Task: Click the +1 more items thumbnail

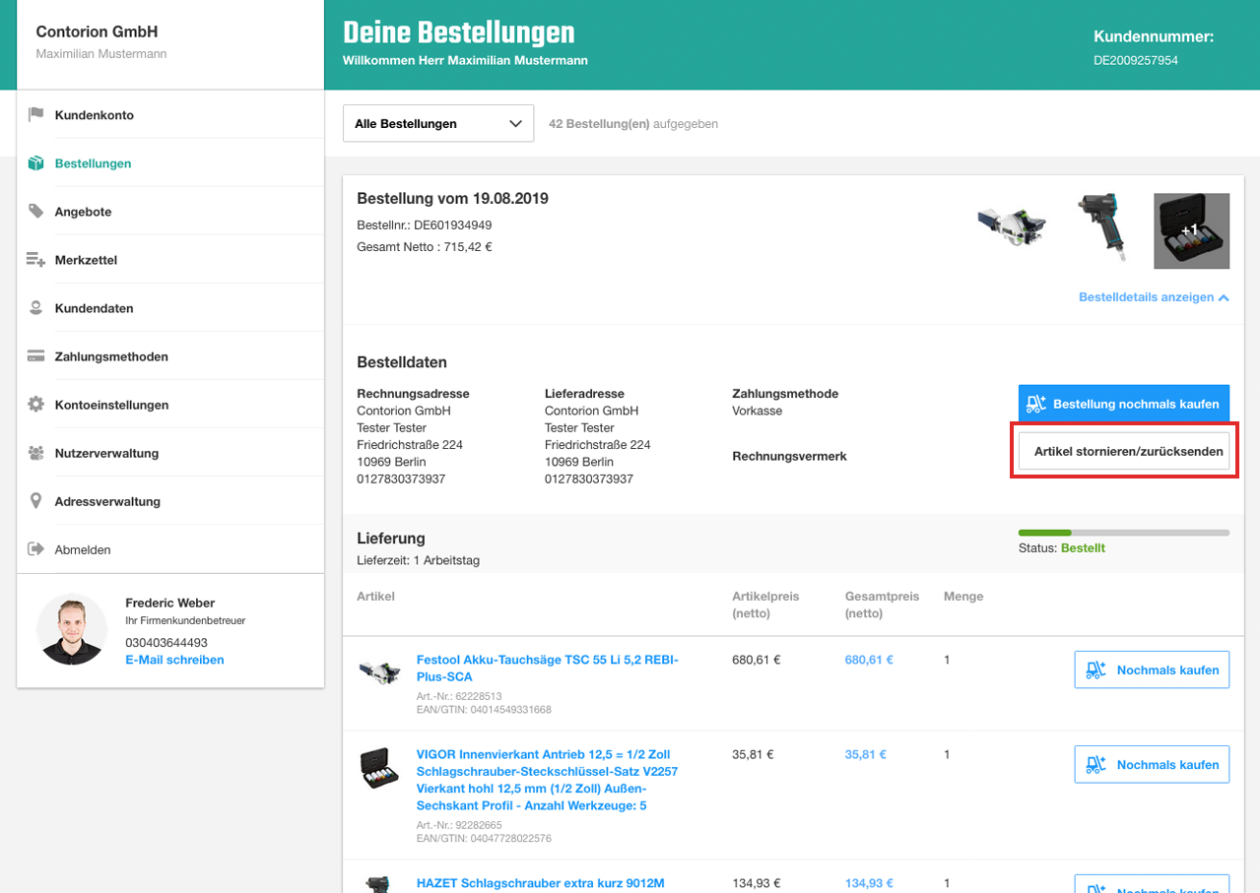Action: [x=1192, y=230]
